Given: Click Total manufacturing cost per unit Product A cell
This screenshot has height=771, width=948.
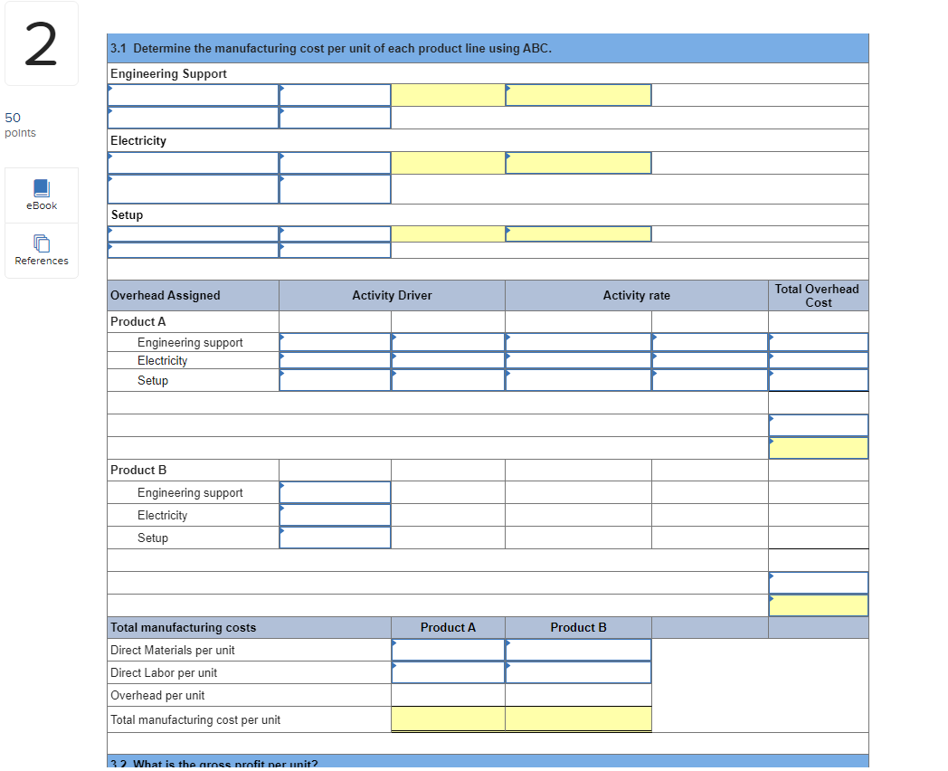Looking at the screenshot, I should 447,718.
